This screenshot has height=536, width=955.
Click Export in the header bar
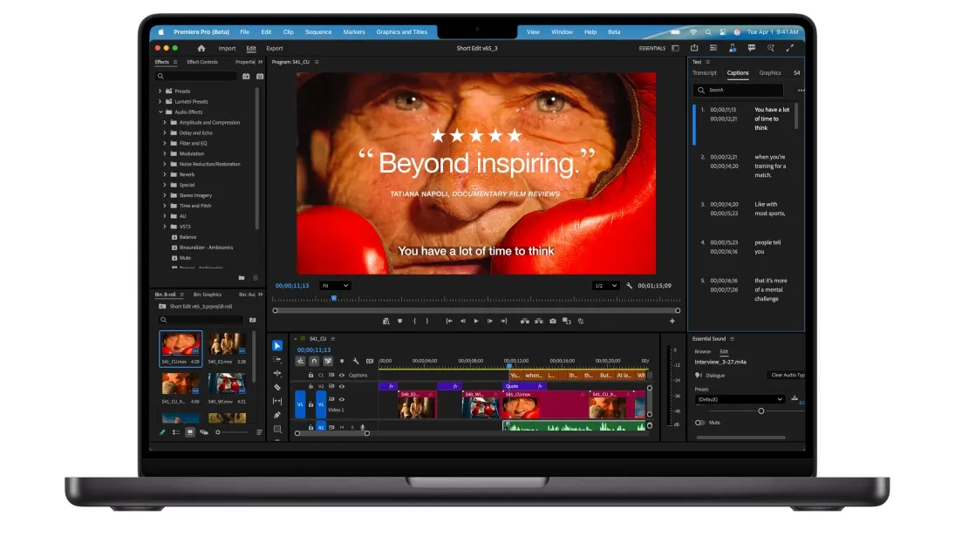click(275, 48)
